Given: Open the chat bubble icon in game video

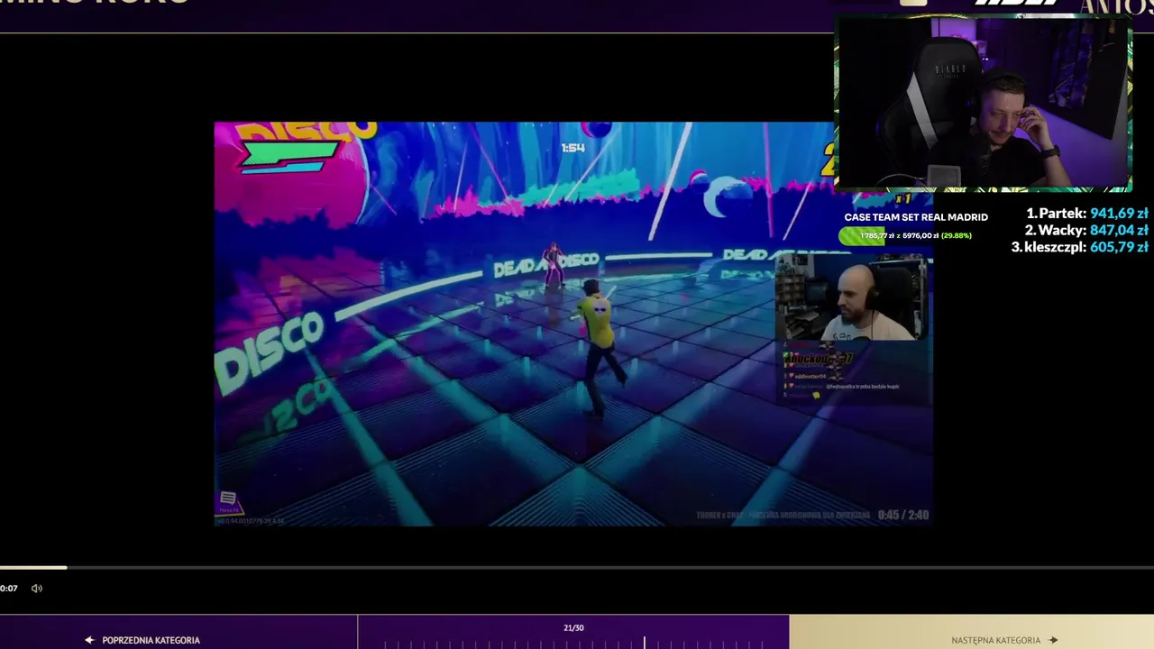Looking at the screenshot, I should (228, 498).
